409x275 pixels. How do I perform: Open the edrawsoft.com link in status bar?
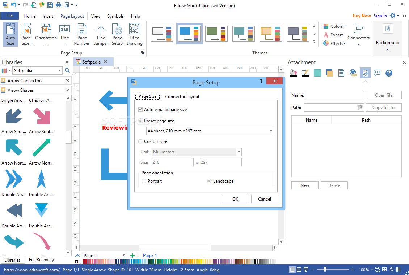(32, 270)
